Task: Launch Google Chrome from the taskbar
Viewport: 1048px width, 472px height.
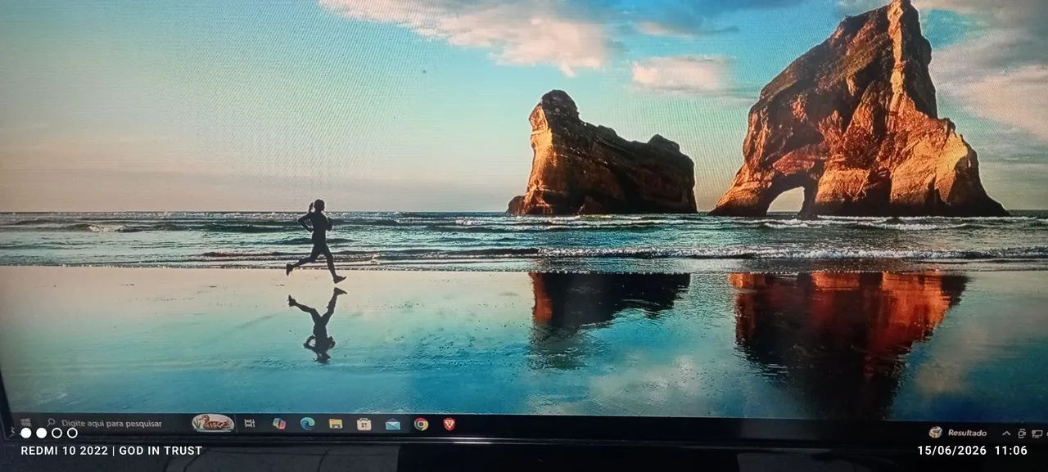Action: (421, 424)
